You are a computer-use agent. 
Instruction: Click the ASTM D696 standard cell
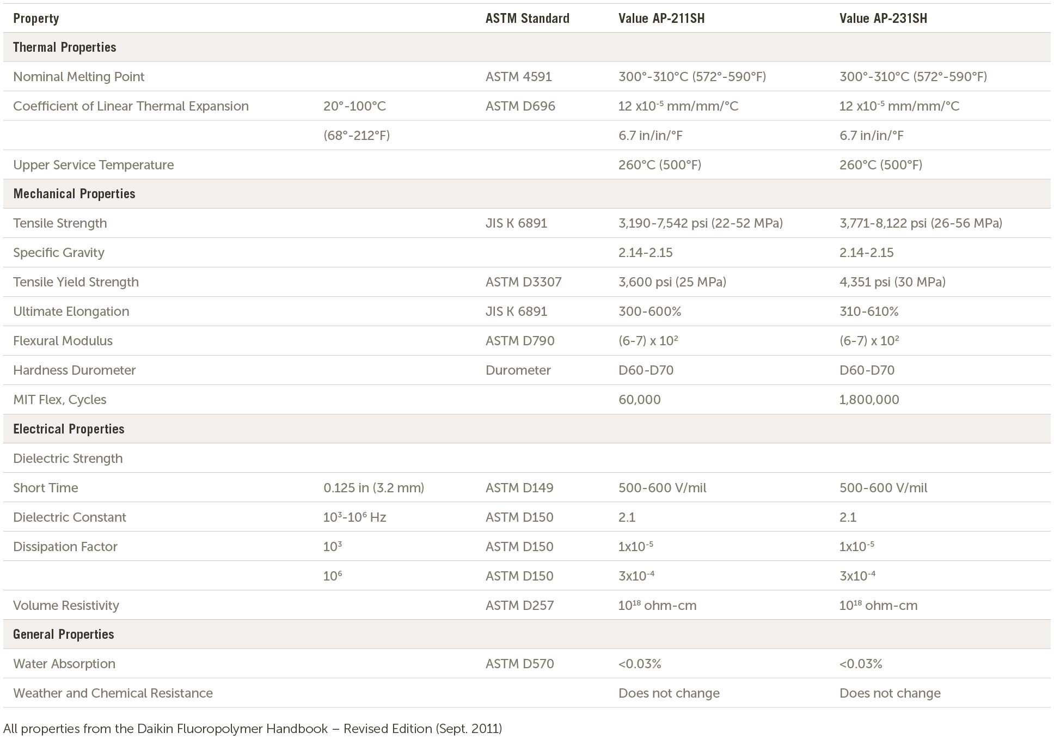click(520, 106)
